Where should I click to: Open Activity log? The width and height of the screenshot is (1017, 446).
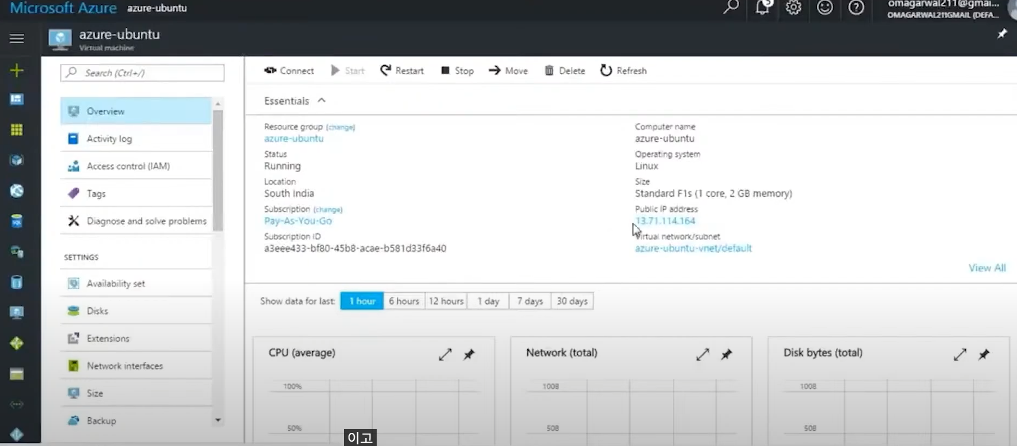click(136, 139)
